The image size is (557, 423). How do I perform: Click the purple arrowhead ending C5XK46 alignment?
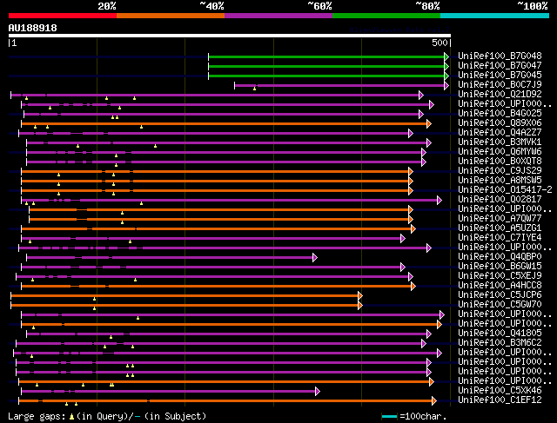click(318, 392)
